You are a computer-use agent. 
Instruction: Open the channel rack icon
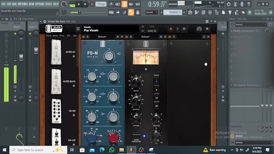coord(203,12)
